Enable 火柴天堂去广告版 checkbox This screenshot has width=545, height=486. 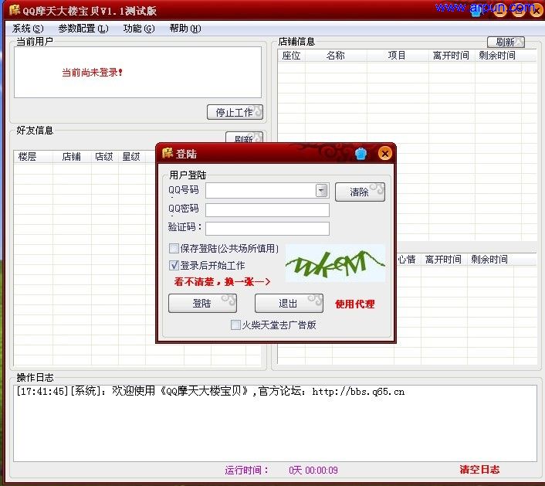(235, 325)
